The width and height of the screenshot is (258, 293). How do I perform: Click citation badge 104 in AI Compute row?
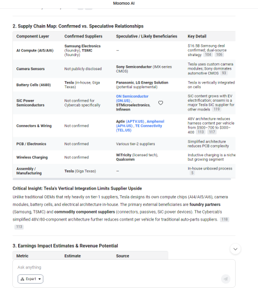click(x=208, y=55)
